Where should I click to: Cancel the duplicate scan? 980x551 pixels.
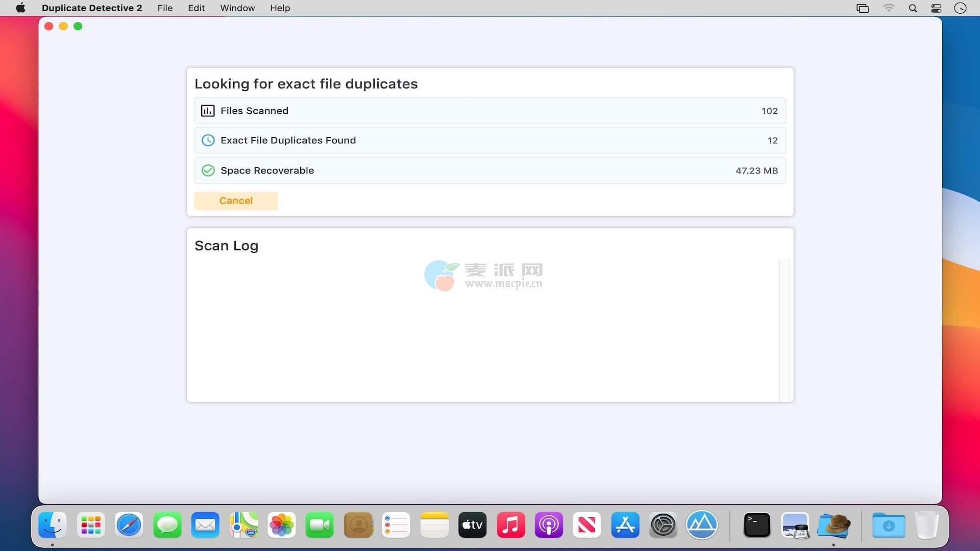tap(236, 201)
